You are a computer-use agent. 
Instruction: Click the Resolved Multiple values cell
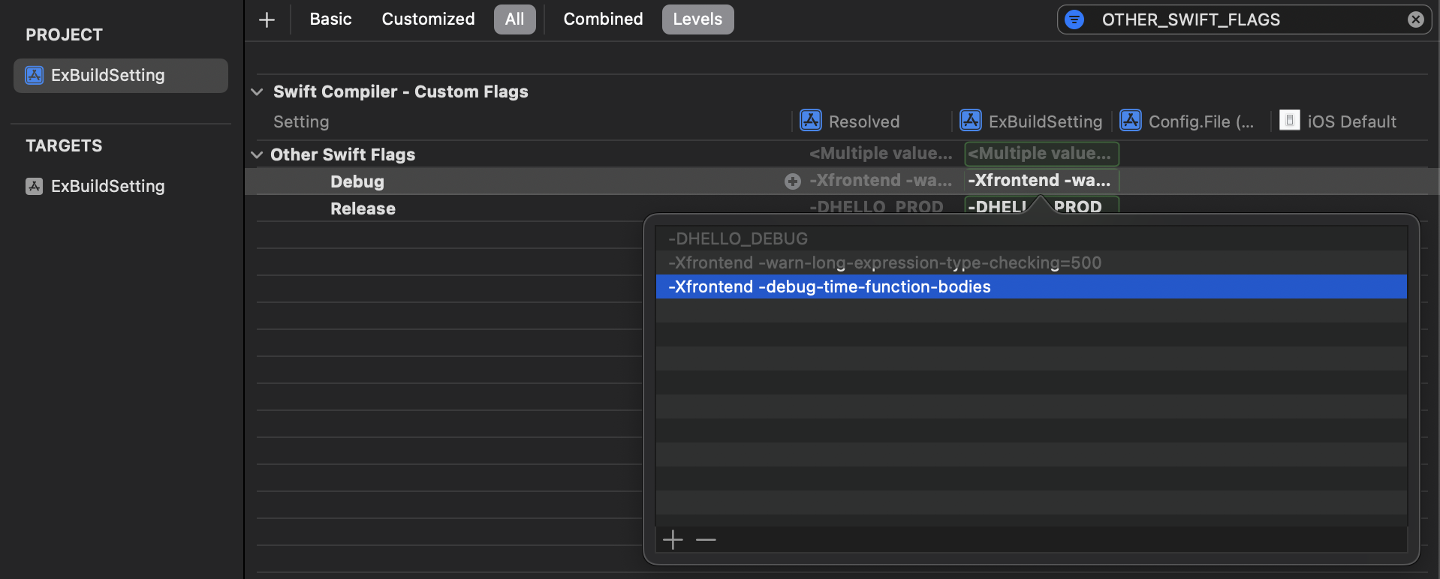coord(881,153)
